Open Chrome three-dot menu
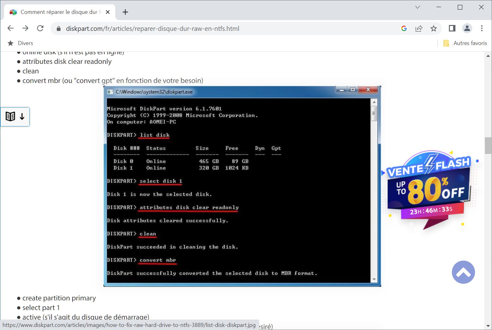This screenshot has width=492, height=330. pyautogui.click(x=482, y=28)
